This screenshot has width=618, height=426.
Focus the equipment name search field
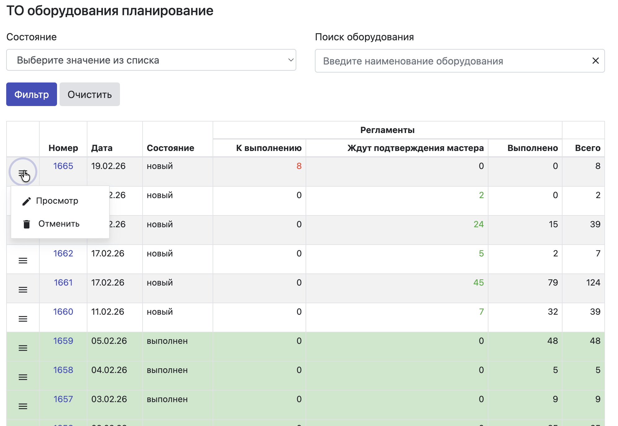click(x=452, y=61)
